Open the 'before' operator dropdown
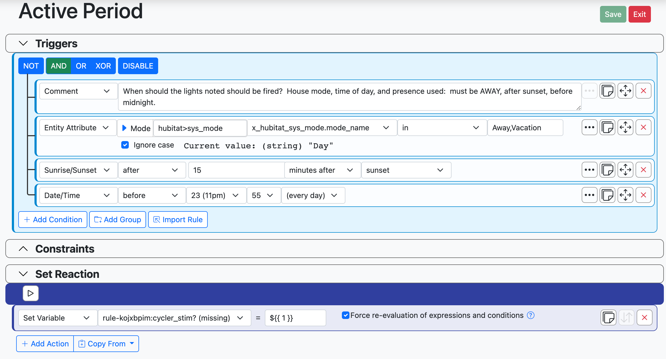The height and width of the screenshot is (359, 666). pos(152,195)
